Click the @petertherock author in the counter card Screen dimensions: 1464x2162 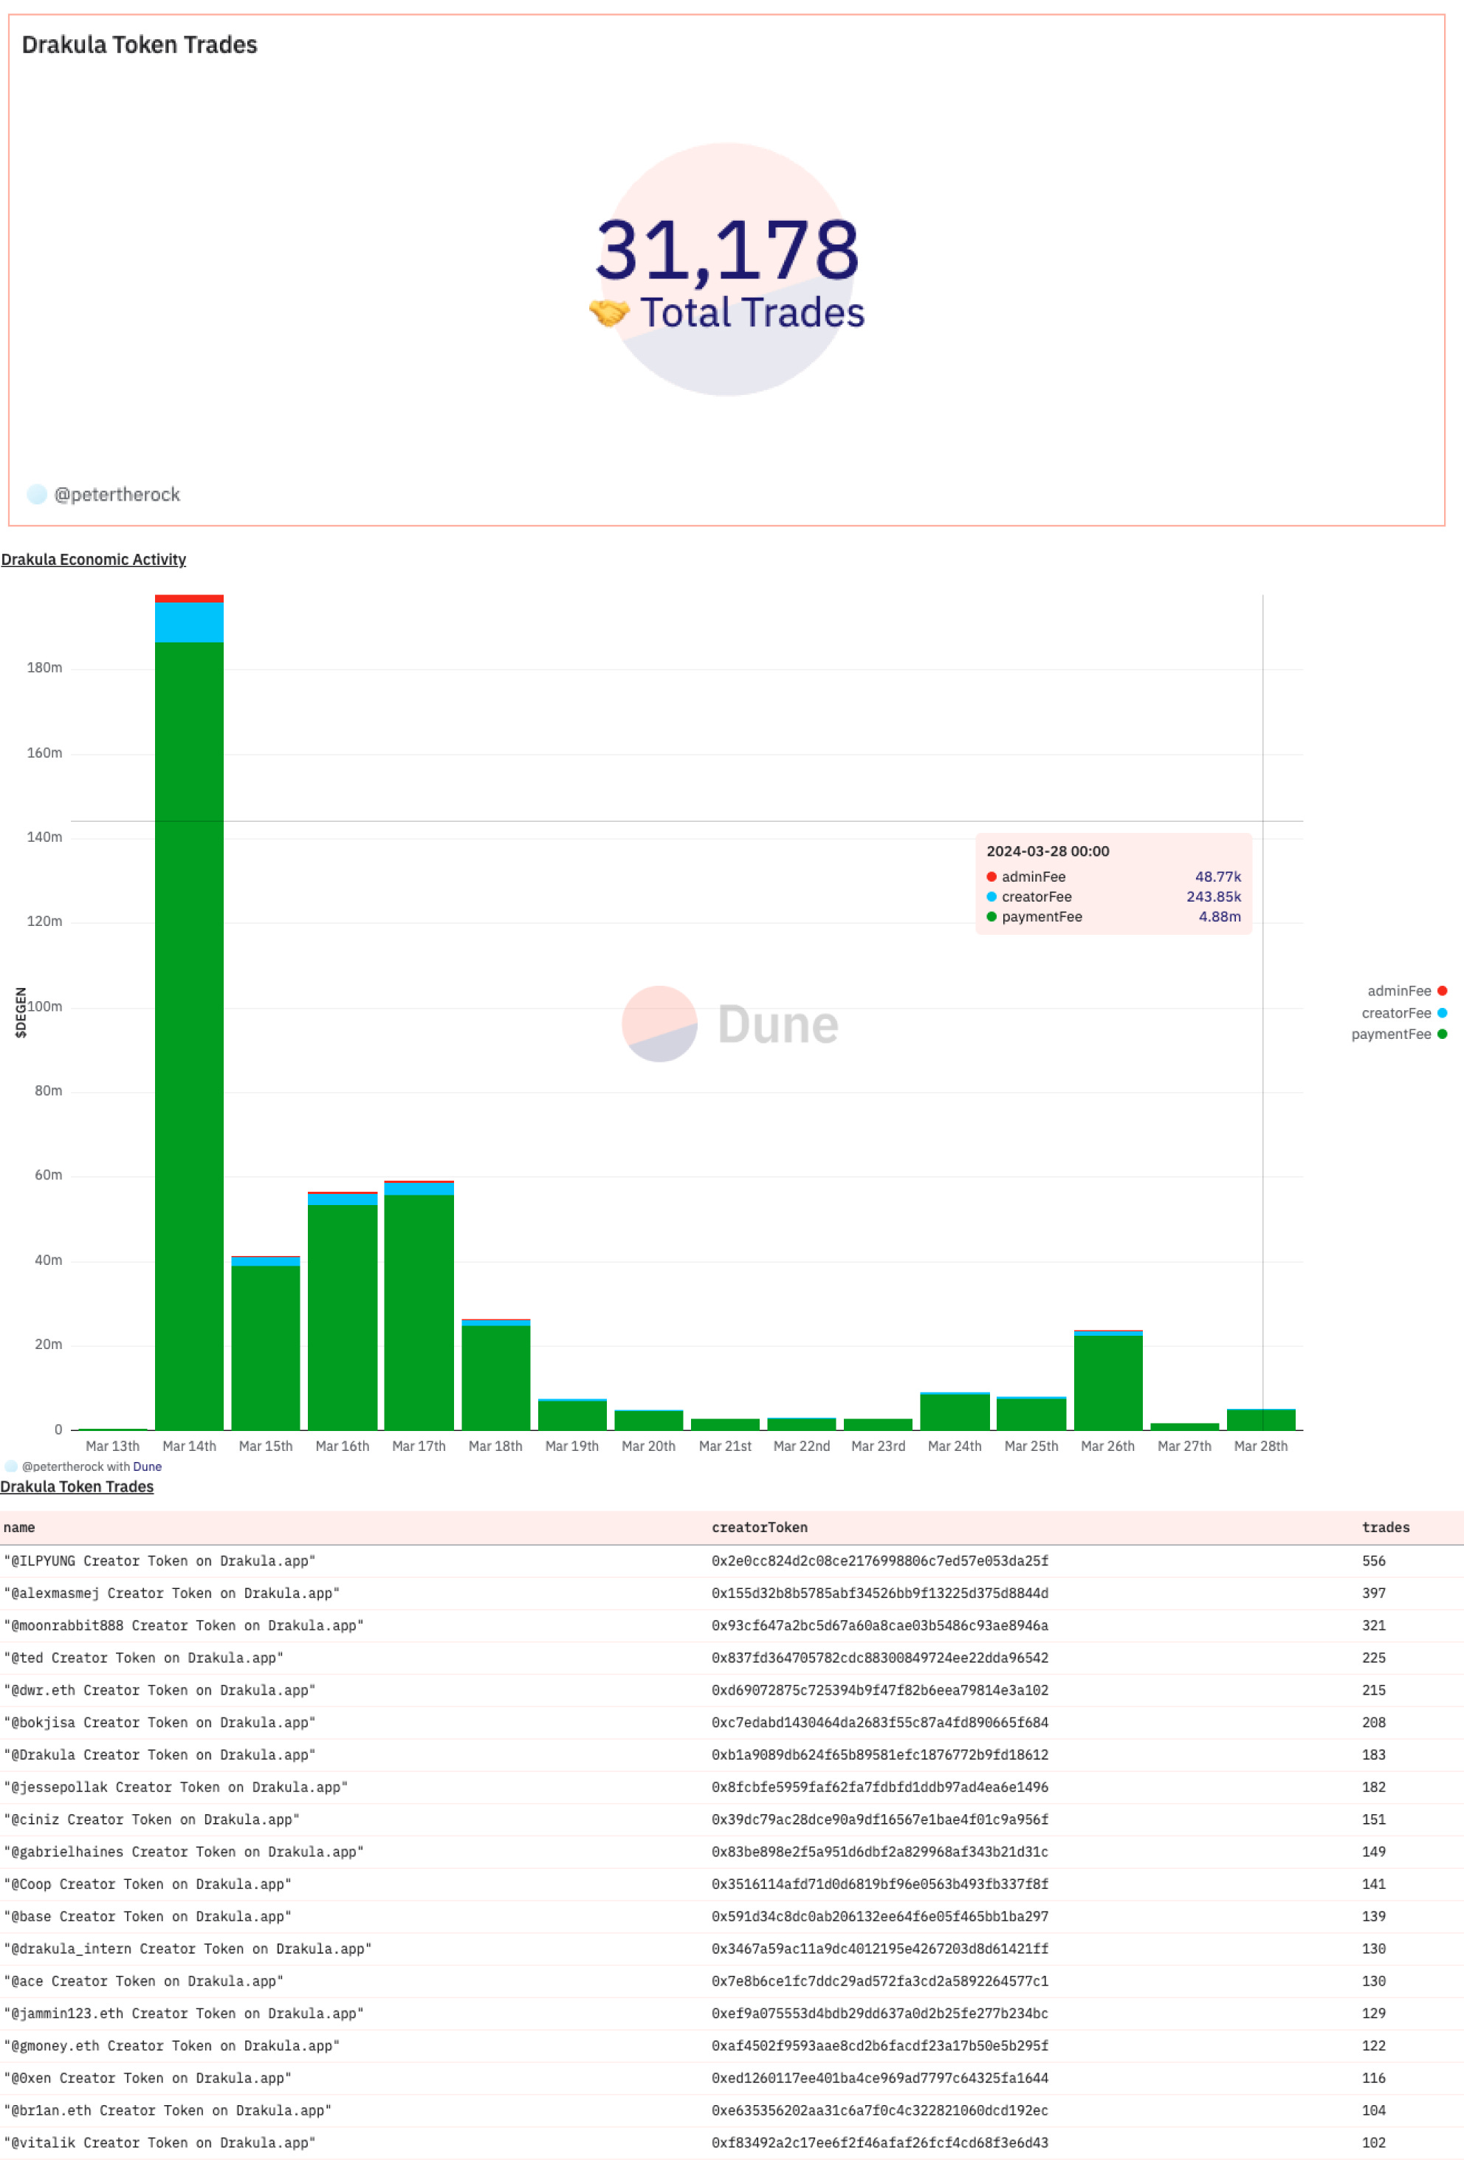pos(116,494)
